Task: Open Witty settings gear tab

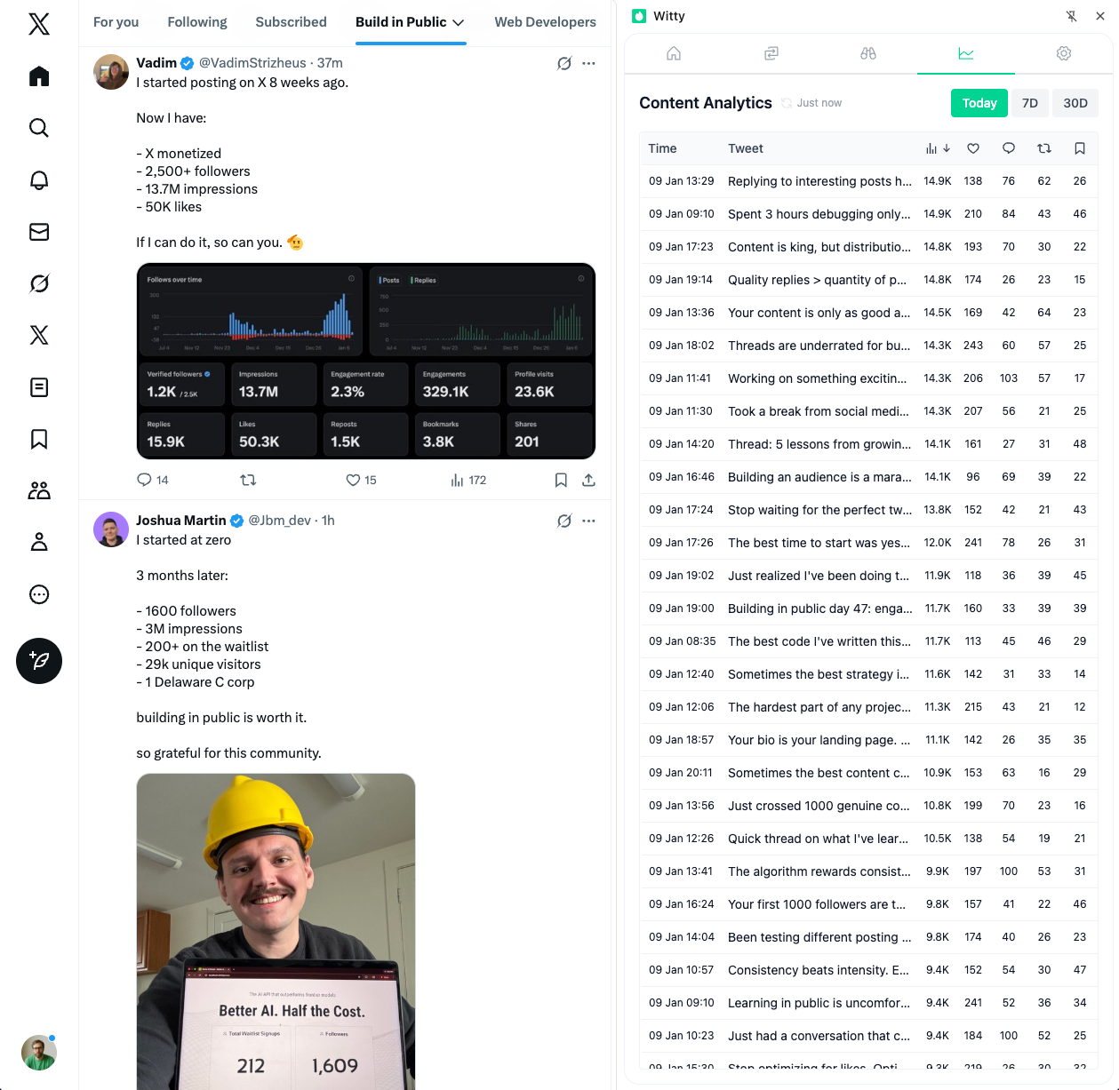Action: pos(1063,53)
